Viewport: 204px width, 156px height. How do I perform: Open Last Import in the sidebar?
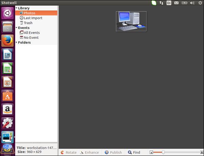pos(33,18)
